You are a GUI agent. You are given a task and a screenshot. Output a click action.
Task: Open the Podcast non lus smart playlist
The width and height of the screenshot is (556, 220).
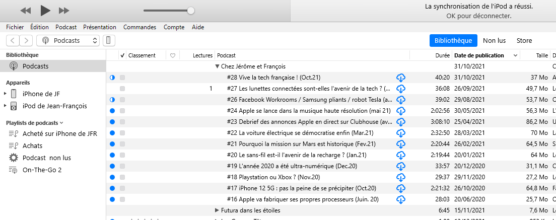pyautogui.click(x=46, y=158)
